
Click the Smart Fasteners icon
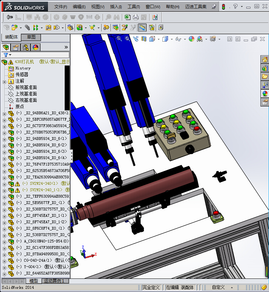[48, 27]
